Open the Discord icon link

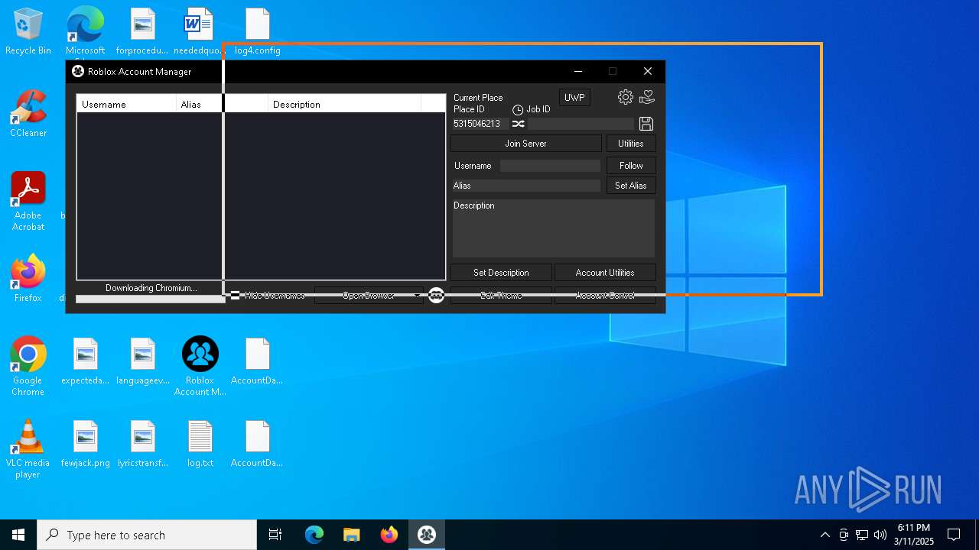(x=436, y=295)
